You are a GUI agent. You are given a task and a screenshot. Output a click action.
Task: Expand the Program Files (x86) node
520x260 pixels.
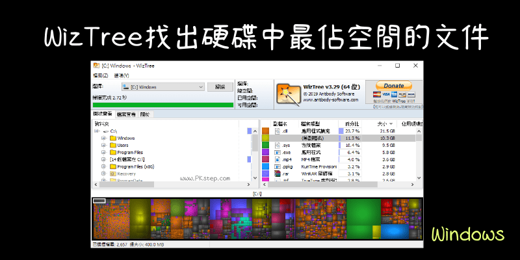click(103, 167)
